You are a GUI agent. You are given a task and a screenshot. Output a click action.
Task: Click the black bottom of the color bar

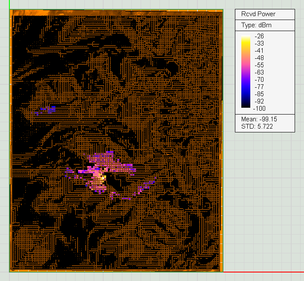246,106
